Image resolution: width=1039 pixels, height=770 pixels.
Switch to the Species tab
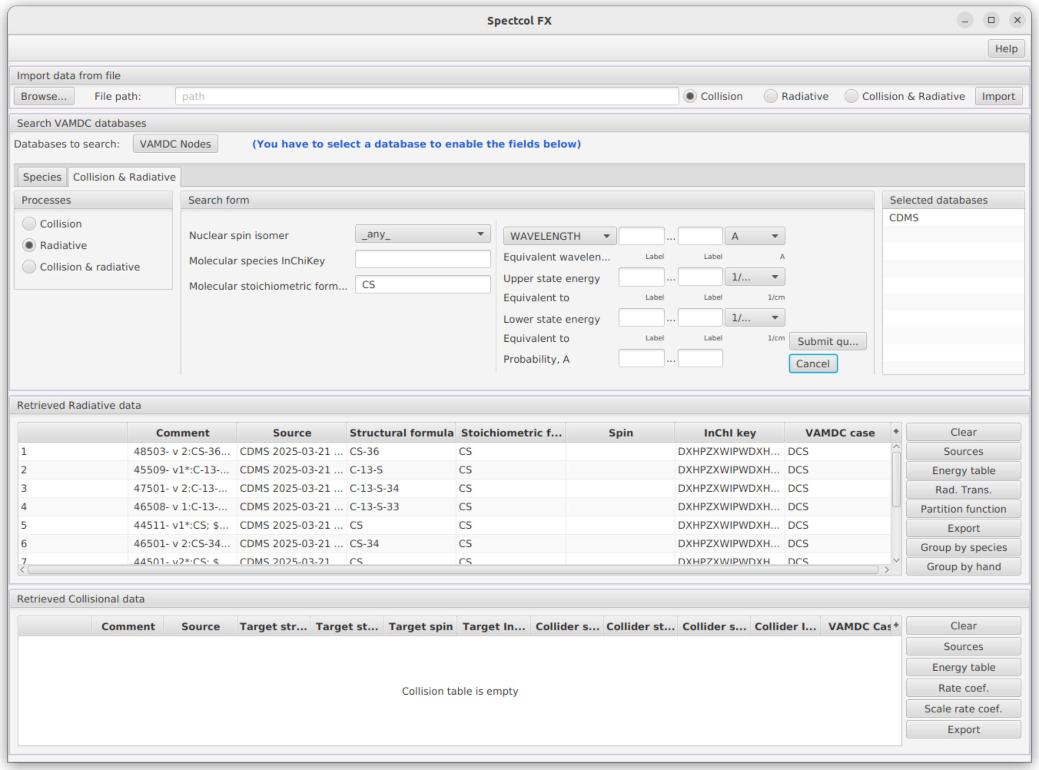[42, 177]
